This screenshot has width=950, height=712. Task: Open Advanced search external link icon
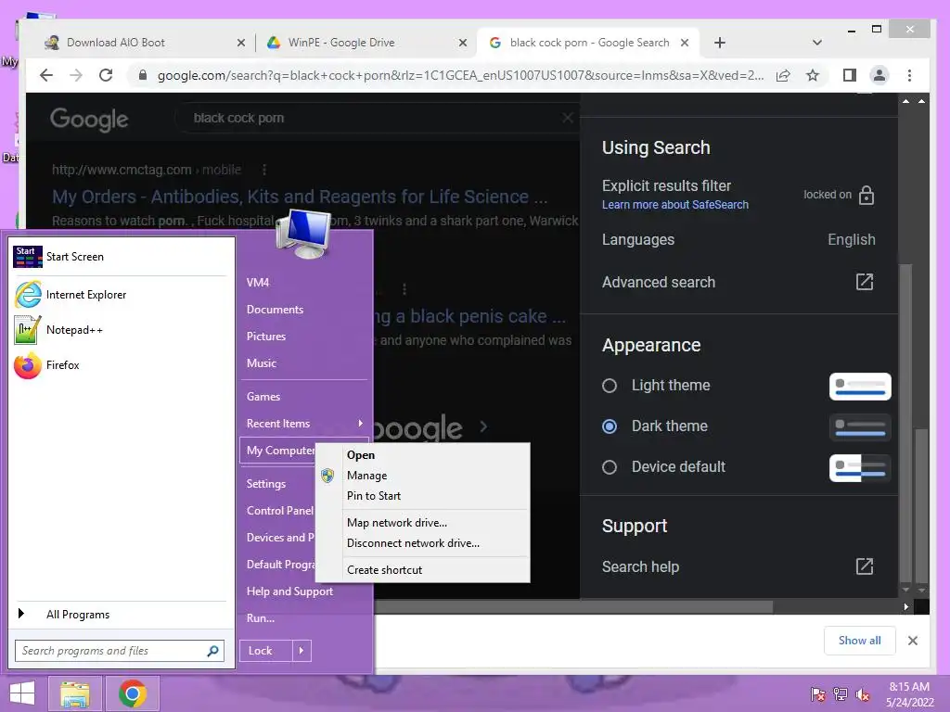[x=865, y=282]
